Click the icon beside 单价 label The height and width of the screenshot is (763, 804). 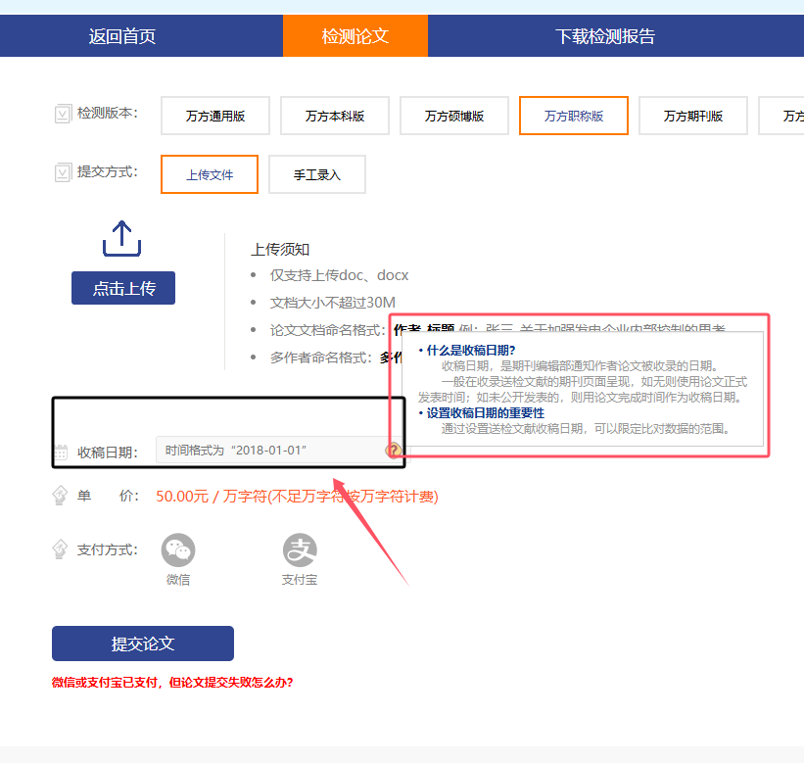pyautogui.click(x=60, y=496)
